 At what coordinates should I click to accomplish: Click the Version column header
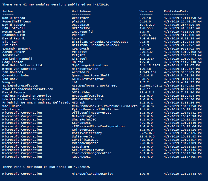146,12
